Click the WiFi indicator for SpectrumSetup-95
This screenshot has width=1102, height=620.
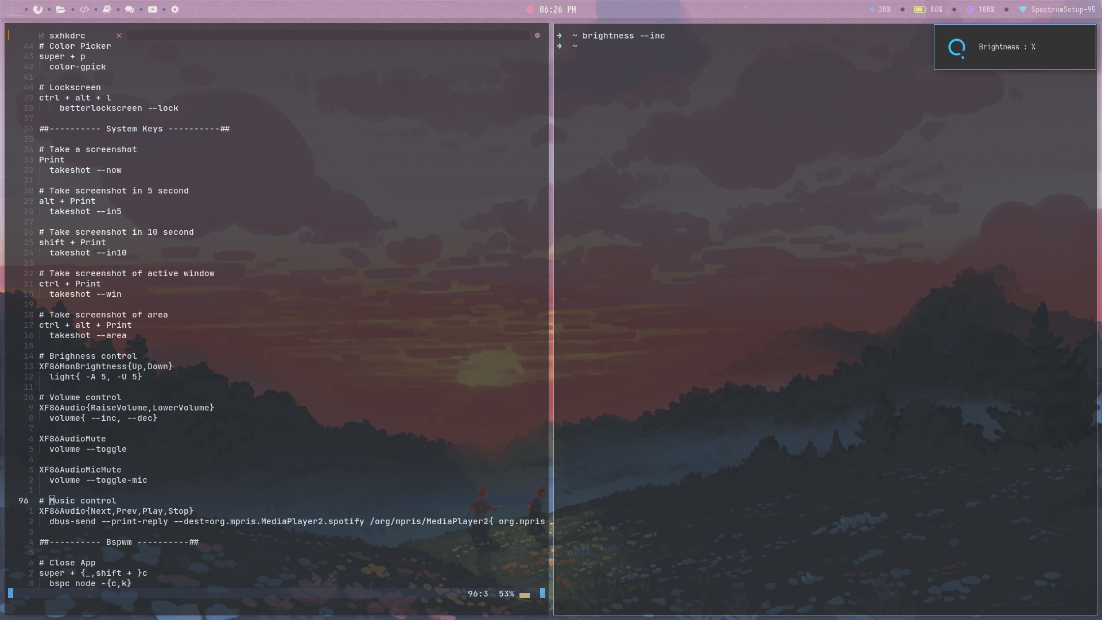tap(1023, 9)
